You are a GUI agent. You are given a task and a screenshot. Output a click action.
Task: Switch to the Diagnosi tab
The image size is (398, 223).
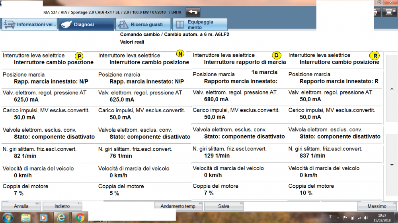86,25
